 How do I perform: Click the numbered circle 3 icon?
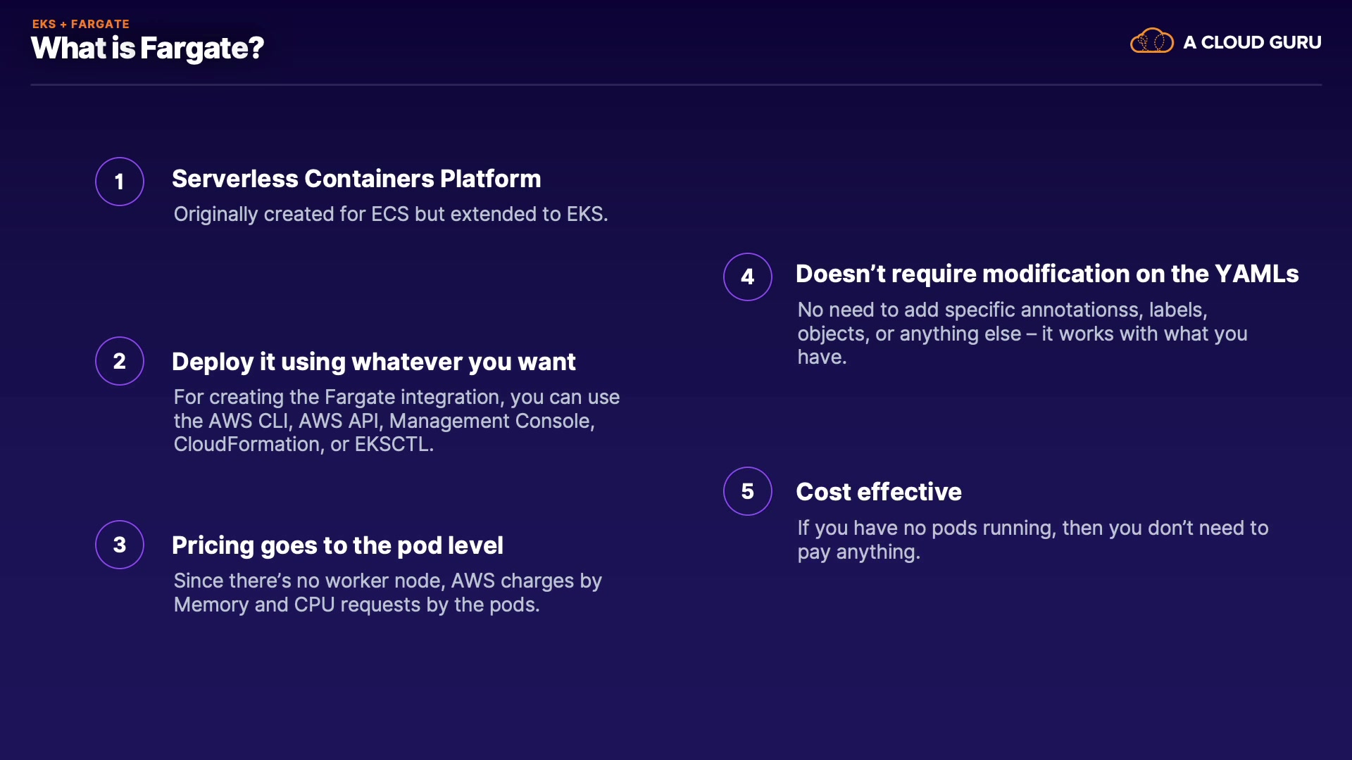tap(120, 545)
